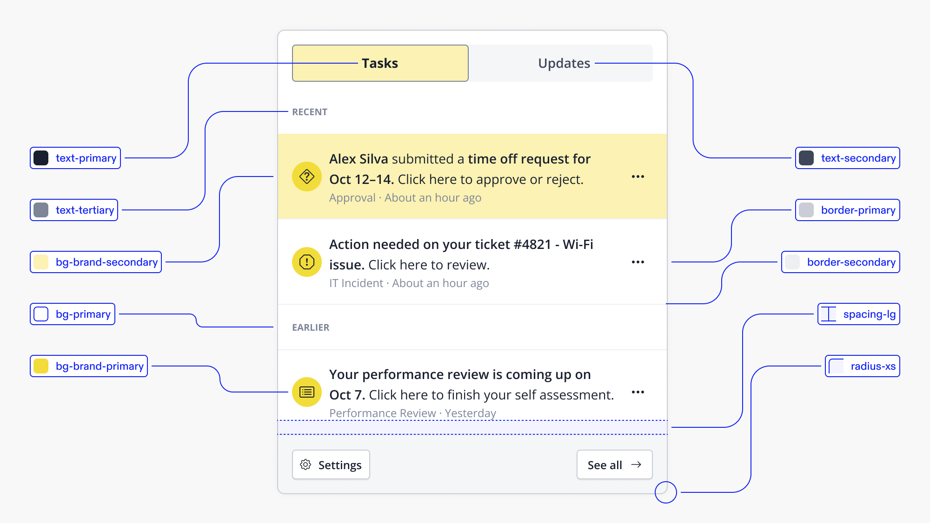Switch to the Updates tab
Image resolution: width=930 pixels, height=523 pixels.
564,63
